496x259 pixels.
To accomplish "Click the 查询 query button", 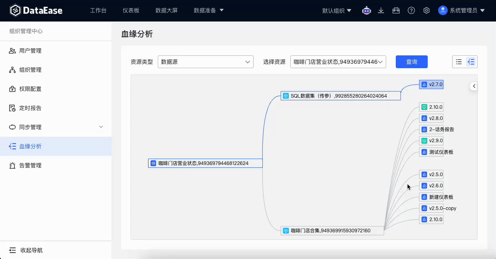I will coord(411,62).
